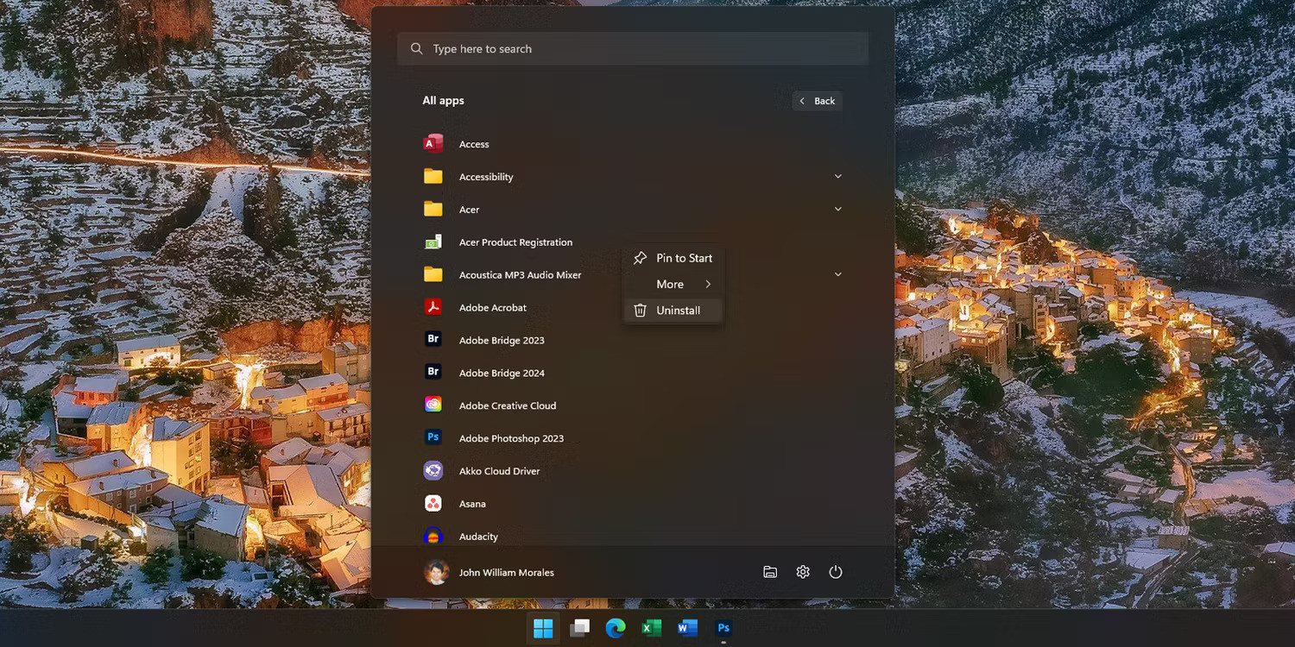Expand the Acoustica MP3 Audio Mixer folder
Image resolution: width=1295 pixels, height=647 pixels.
837,274
